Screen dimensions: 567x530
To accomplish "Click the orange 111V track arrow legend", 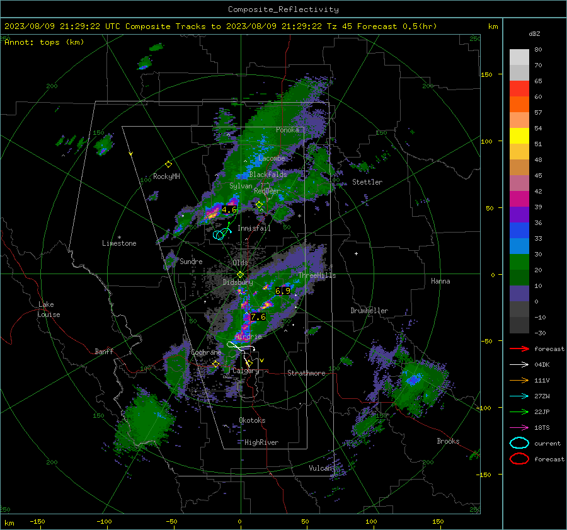I will (x=519, y=380).
